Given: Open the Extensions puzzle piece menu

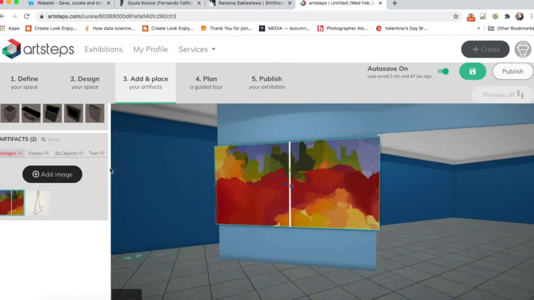Looking at the screenshot, I should [x=507, y=16].
